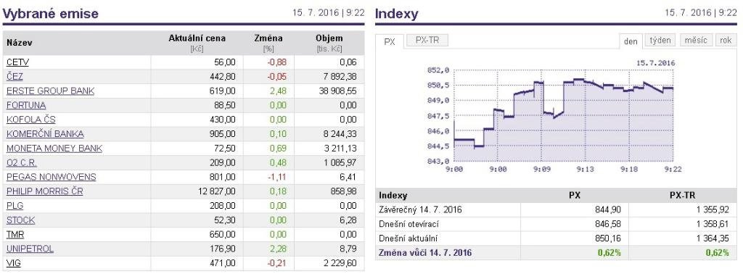Click the FORTUNA link

[26, 105]
